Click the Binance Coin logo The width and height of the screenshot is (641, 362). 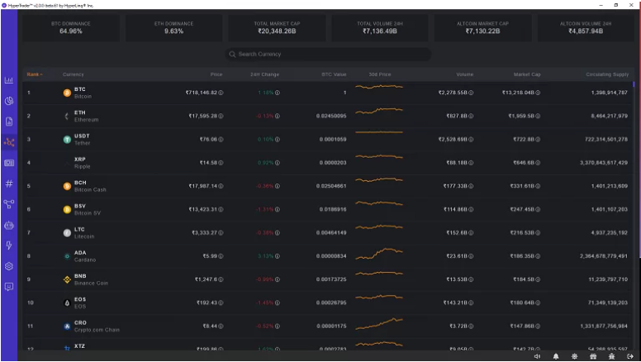(67, 279)
